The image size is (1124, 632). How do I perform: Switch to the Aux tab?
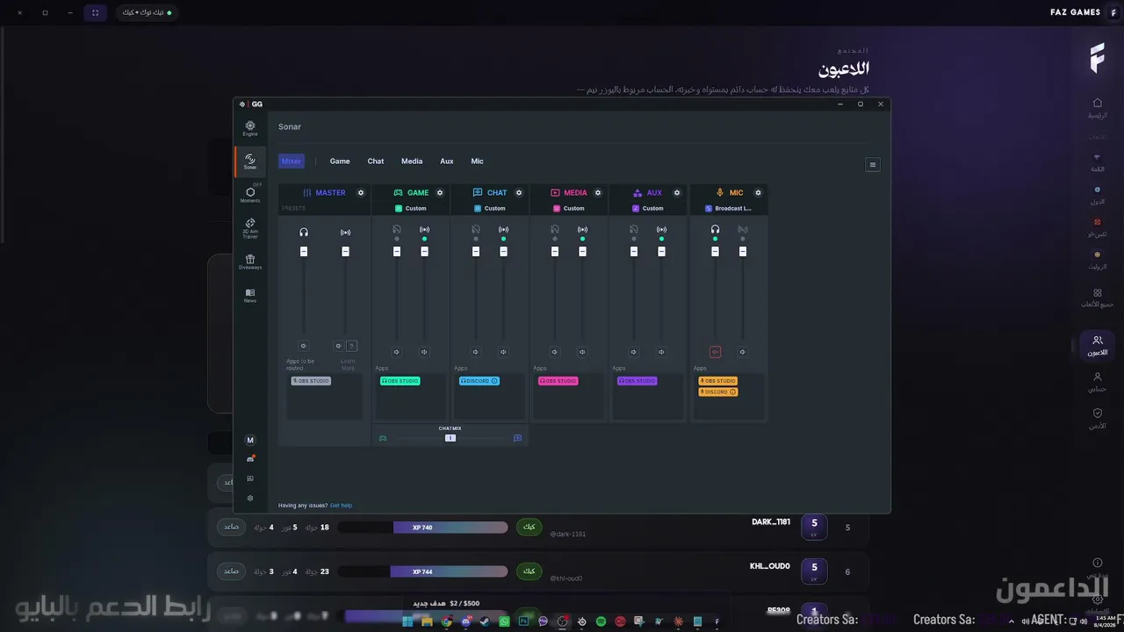447,162
